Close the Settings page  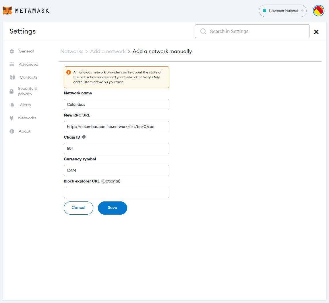[x=316, y=32]
